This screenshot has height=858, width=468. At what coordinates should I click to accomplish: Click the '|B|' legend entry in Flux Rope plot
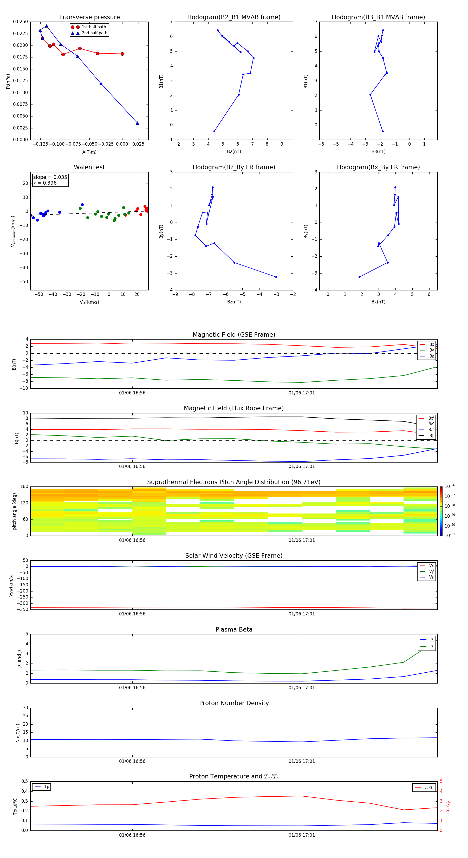426,436
